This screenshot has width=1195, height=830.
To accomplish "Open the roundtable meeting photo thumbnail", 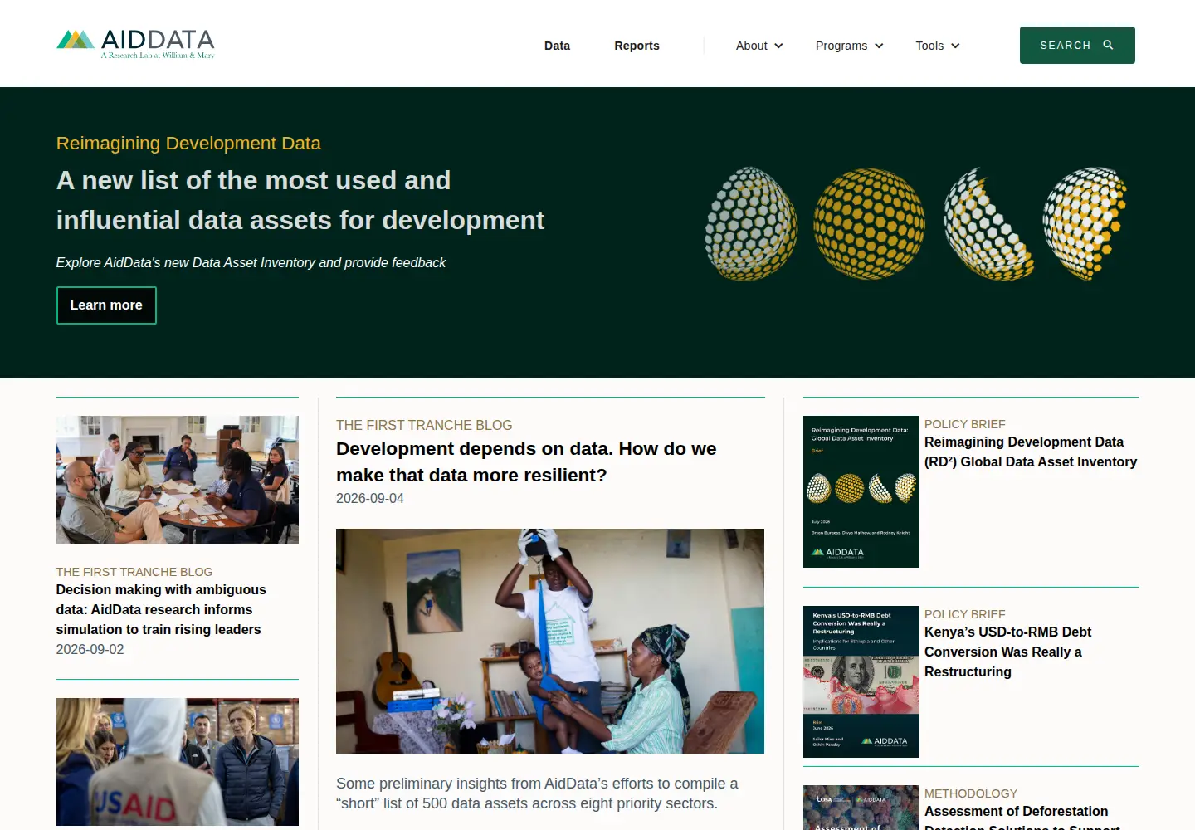I will 178,480.
